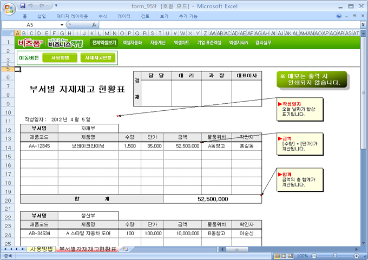Open the Quick Access Toolbar customize arrow

[x=56, y=5]
